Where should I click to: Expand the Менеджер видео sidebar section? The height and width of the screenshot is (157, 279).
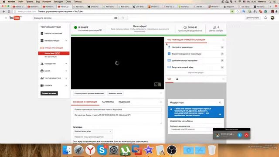tap(66, 41)
